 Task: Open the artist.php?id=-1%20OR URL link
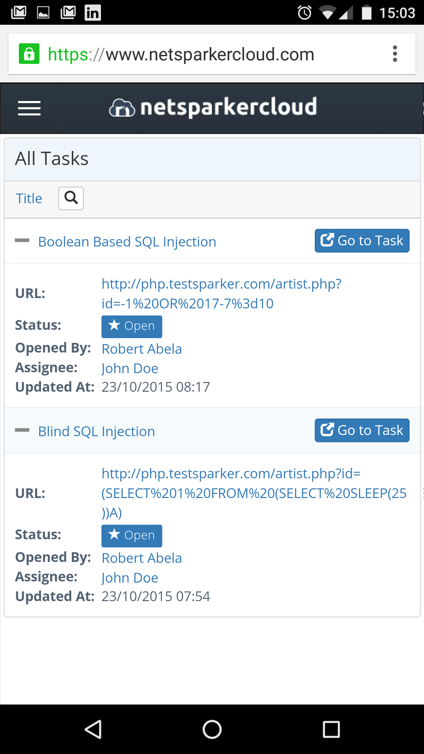click(x=221, y=294)
